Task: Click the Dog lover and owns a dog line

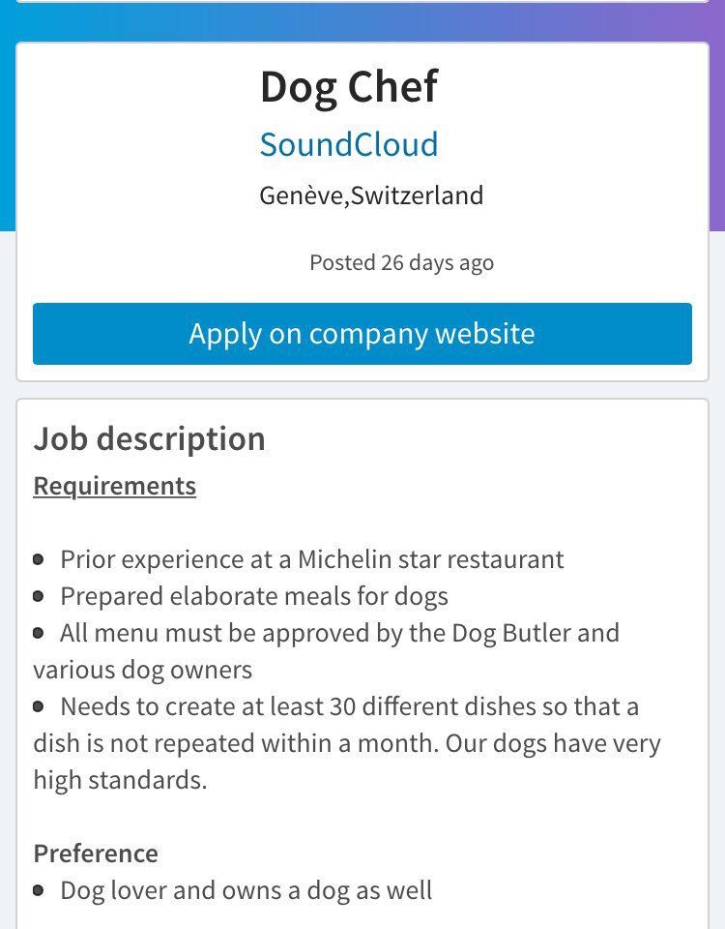Action: [246, 890]
